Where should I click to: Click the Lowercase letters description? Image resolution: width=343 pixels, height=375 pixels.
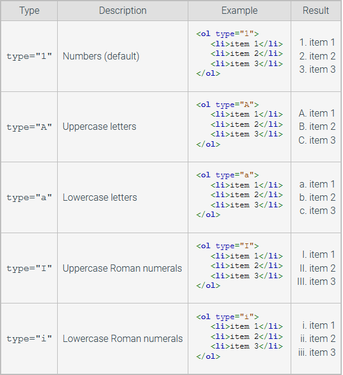click(x=100, y=197)
